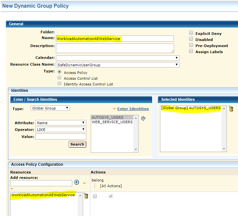The height and width of the screenshot is (216, 238).
Task: Tick the belong action checkbox for resource
Action: (95, 196)
